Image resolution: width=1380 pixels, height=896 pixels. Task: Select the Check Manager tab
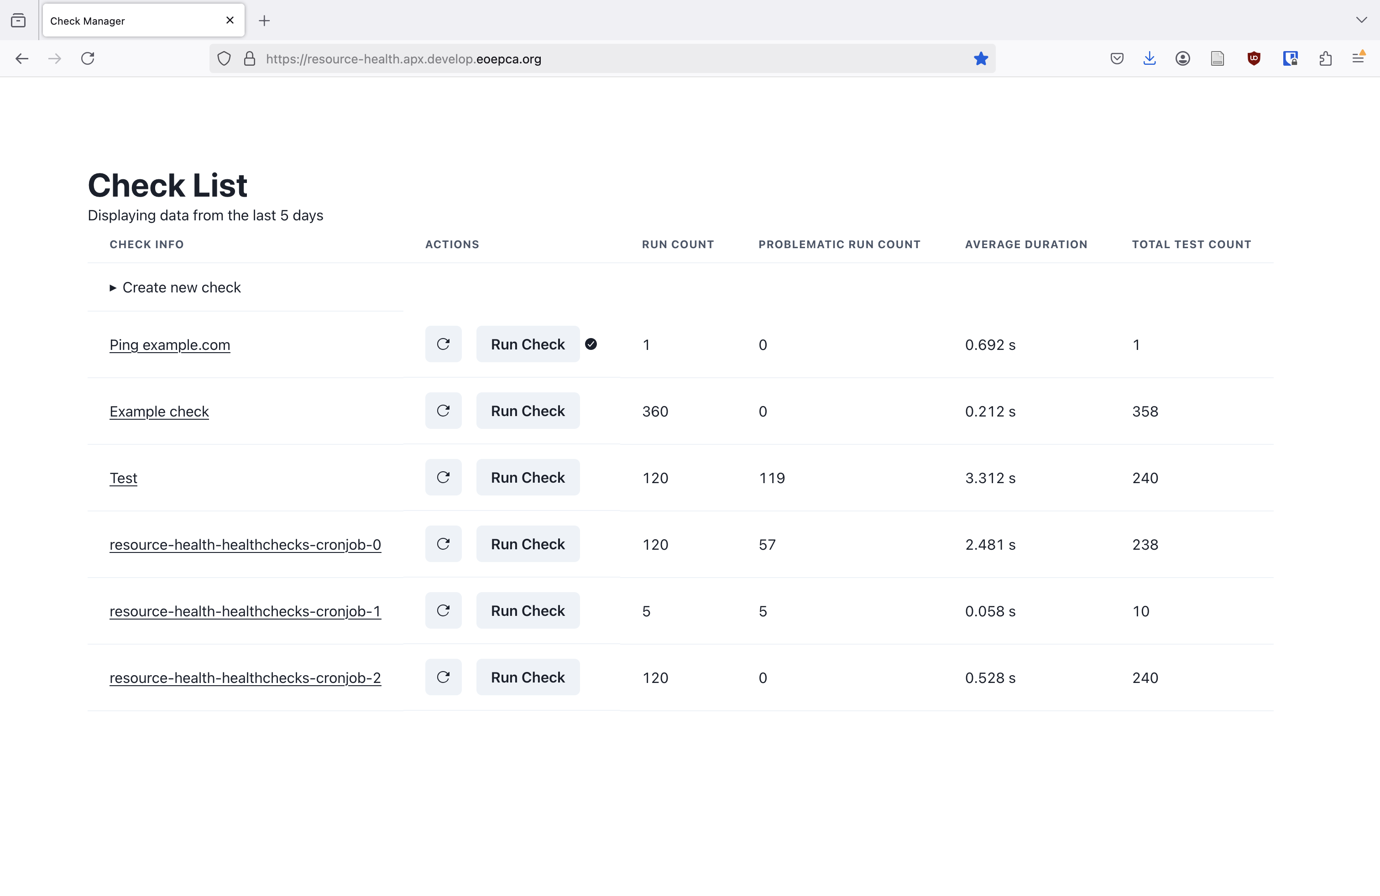143,20
